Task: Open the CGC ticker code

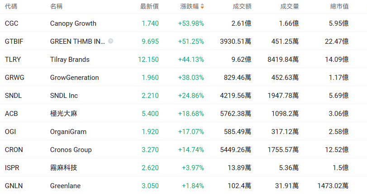Action: (12, 23)
